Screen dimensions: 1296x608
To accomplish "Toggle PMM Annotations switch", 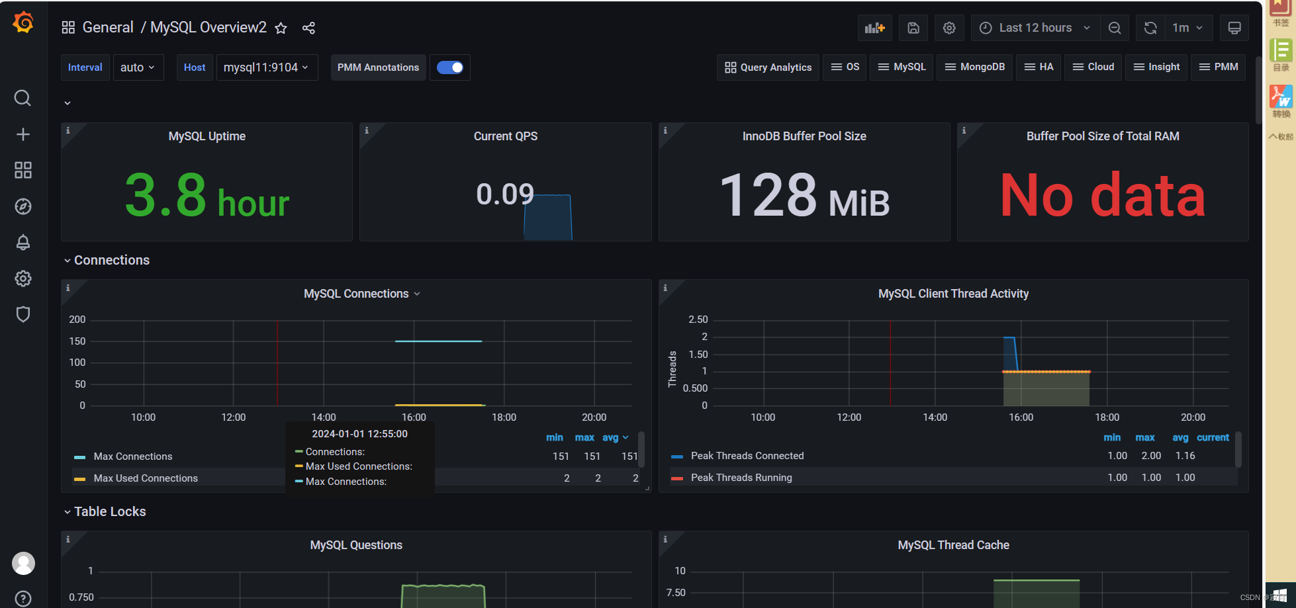I will click(x=450, y=67).
